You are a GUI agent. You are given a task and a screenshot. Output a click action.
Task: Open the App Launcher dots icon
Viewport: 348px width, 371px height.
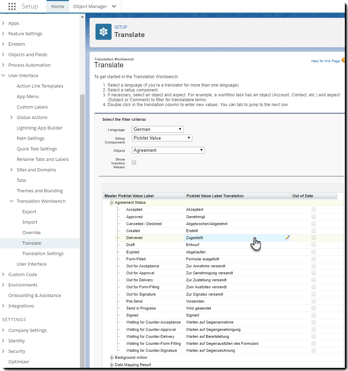pos(12,6)
